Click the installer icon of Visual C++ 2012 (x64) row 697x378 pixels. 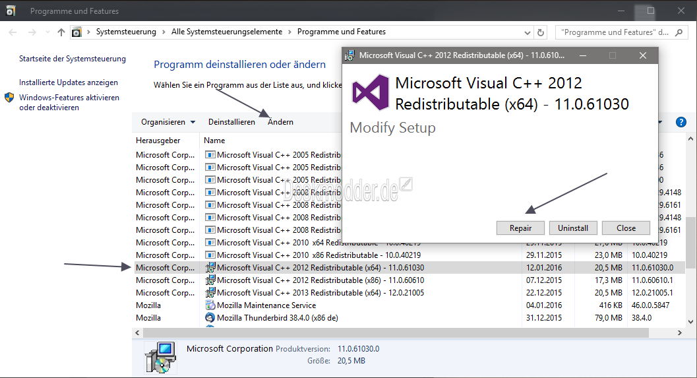(x=210, y=268)
